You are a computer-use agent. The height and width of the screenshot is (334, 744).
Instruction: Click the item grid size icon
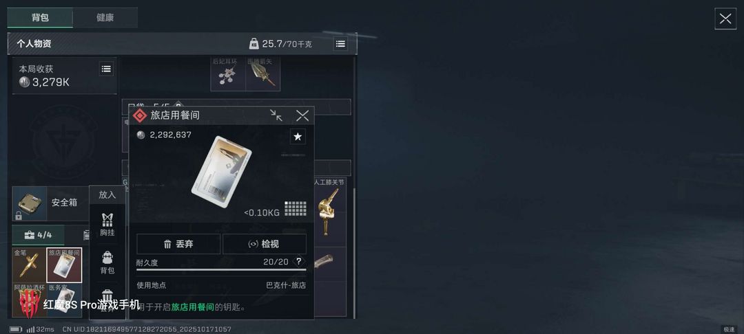(x=295, y=209)
